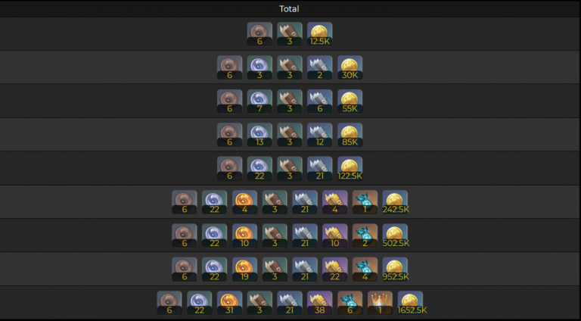Click the gold coin icon labeled 12.5K

tap(319, 34)
